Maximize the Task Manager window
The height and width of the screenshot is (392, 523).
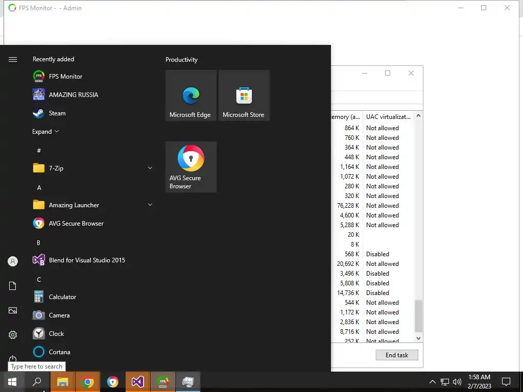[388, 73]
